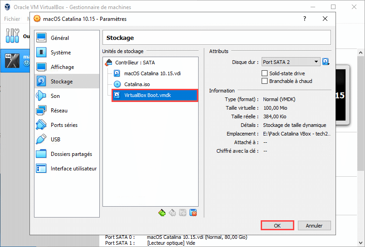Select the macOS VM icon in Manager list

[12, 60]
